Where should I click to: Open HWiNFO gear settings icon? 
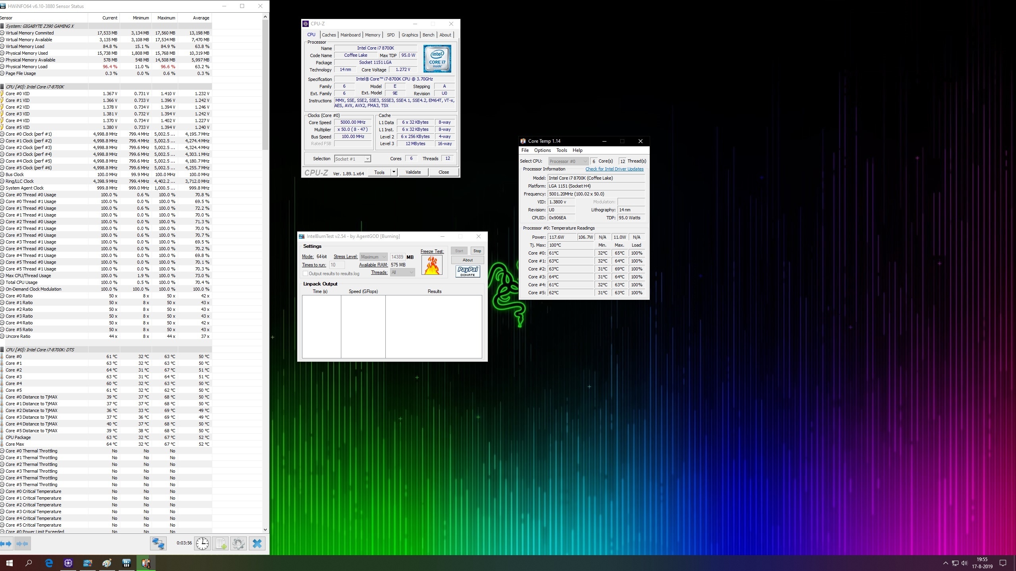(x=239, y=543)
